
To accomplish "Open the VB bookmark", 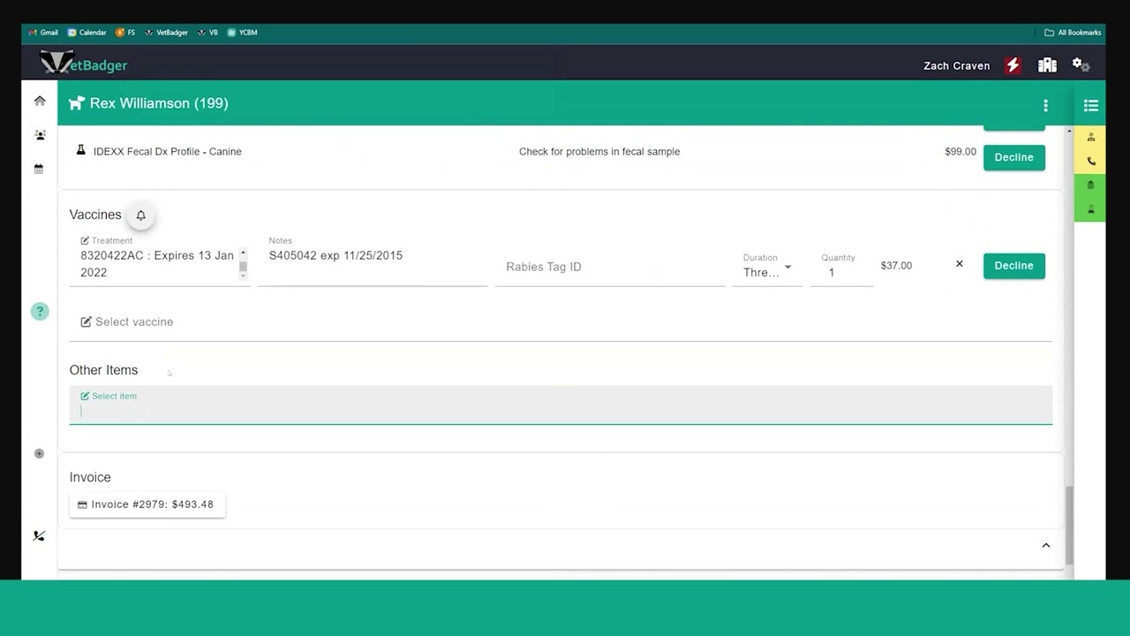I will click(x=208, y=33).
